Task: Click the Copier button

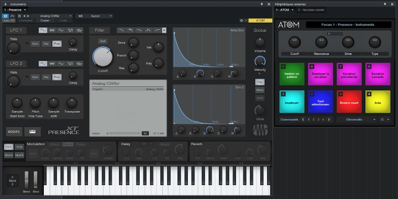Action: [45, 21]
